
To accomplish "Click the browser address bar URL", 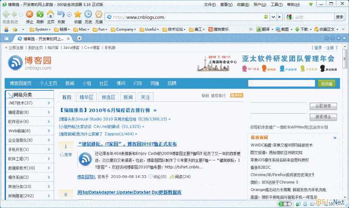I will tap(139, 17).
